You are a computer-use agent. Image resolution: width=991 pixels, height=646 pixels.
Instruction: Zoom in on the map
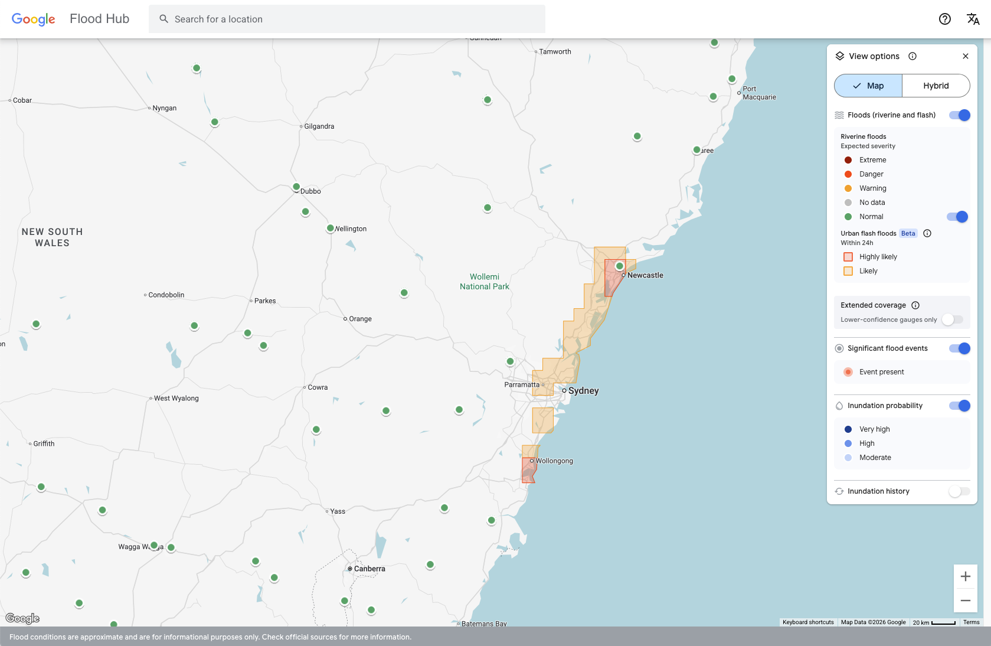[x=966, y=576]
